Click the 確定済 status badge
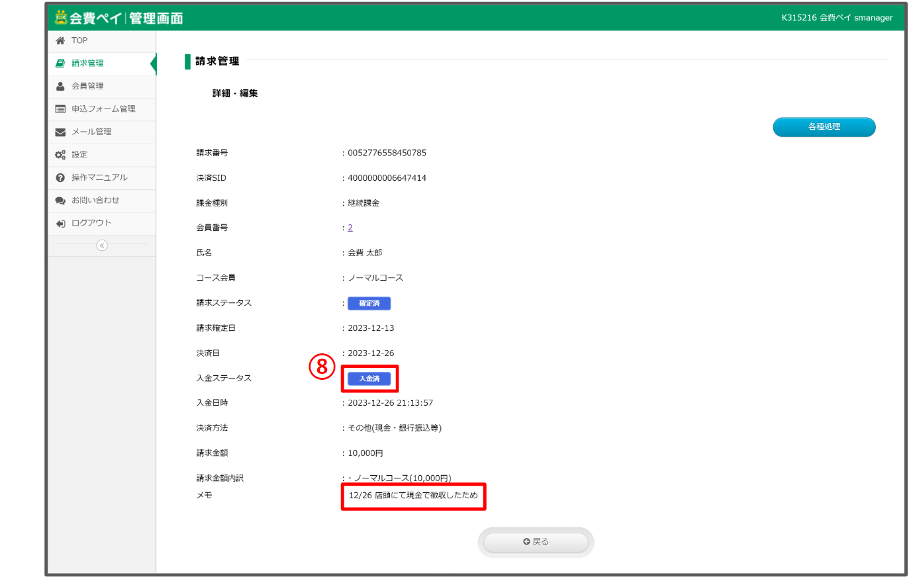 [369, 304]
